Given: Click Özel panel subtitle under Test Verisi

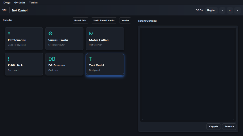Looking at the screenshot, I should [x=94, y=70].
